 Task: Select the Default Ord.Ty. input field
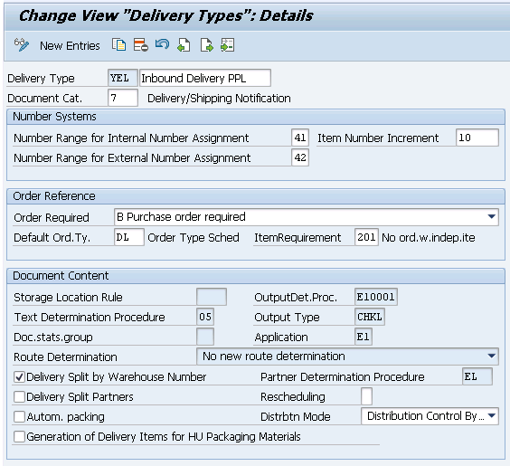(x=129, y=237)
